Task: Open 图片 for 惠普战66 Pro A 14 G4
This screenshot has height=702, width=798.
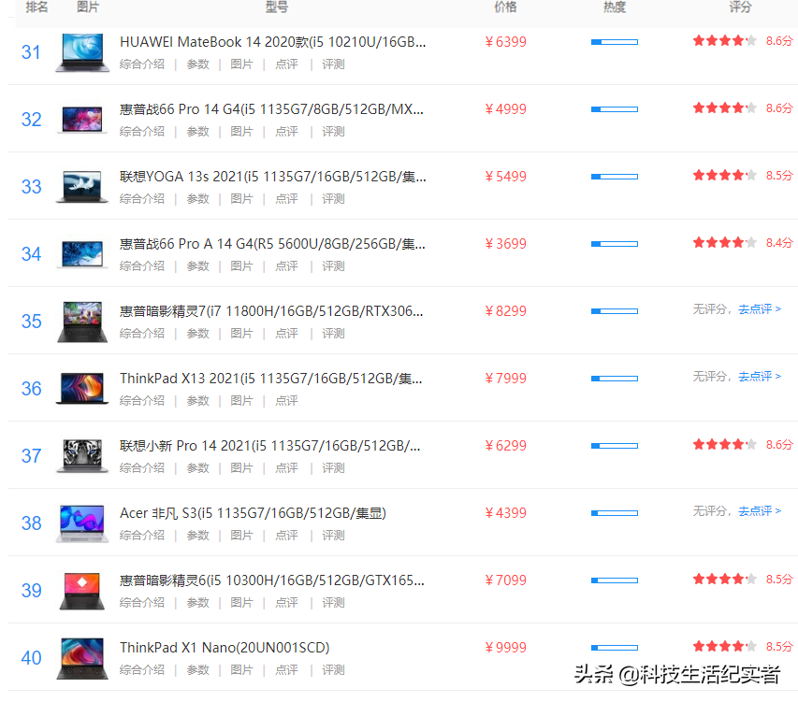Action: (x=241, y=265)
